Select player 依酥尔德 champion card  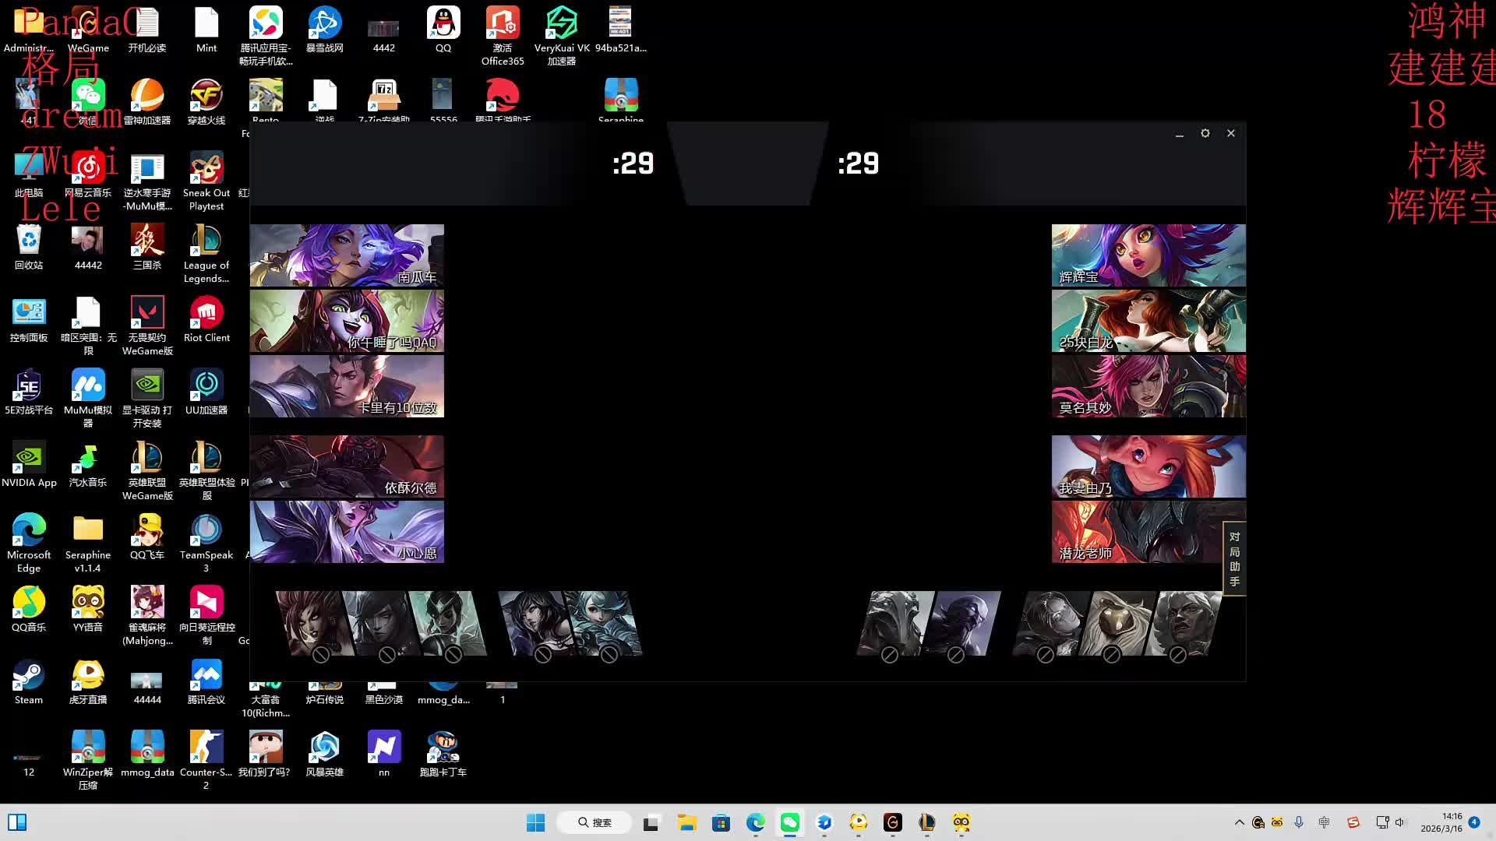(347, 466)
